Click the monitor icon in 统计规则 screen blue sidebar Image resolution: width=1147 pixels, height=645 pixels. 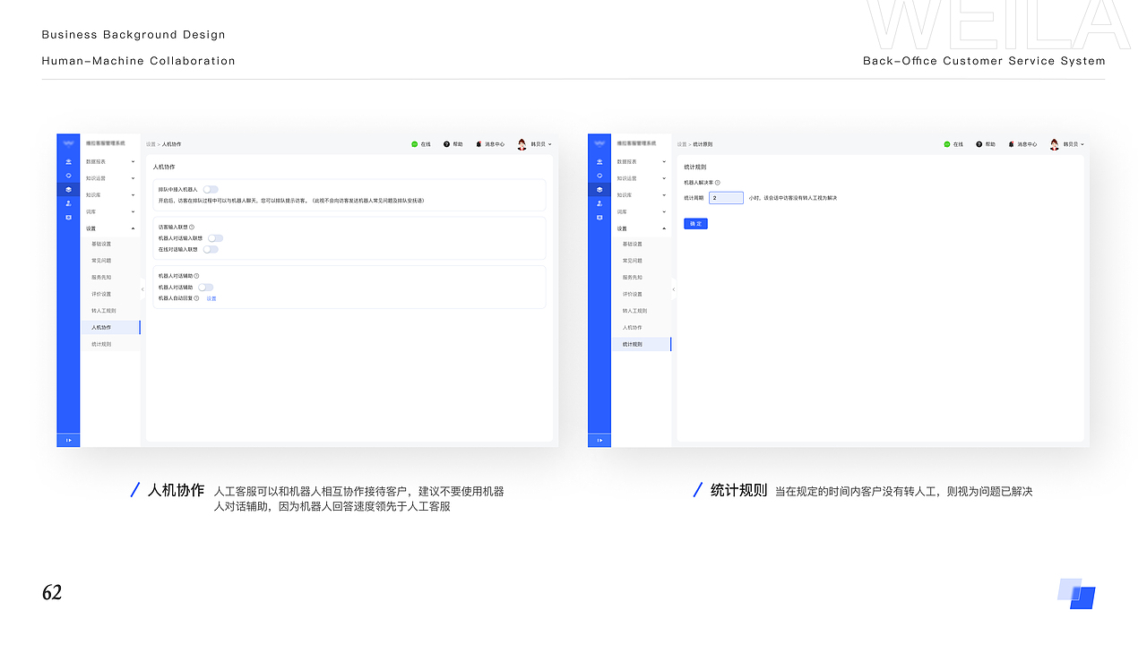[x=599, y=217]
